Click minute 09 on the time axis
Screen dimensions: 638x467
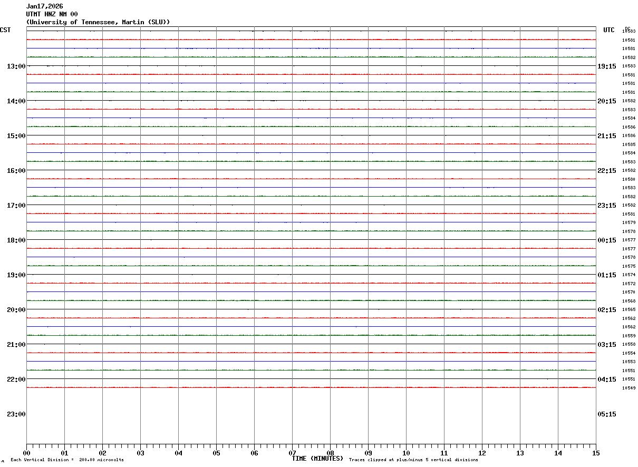368,453
